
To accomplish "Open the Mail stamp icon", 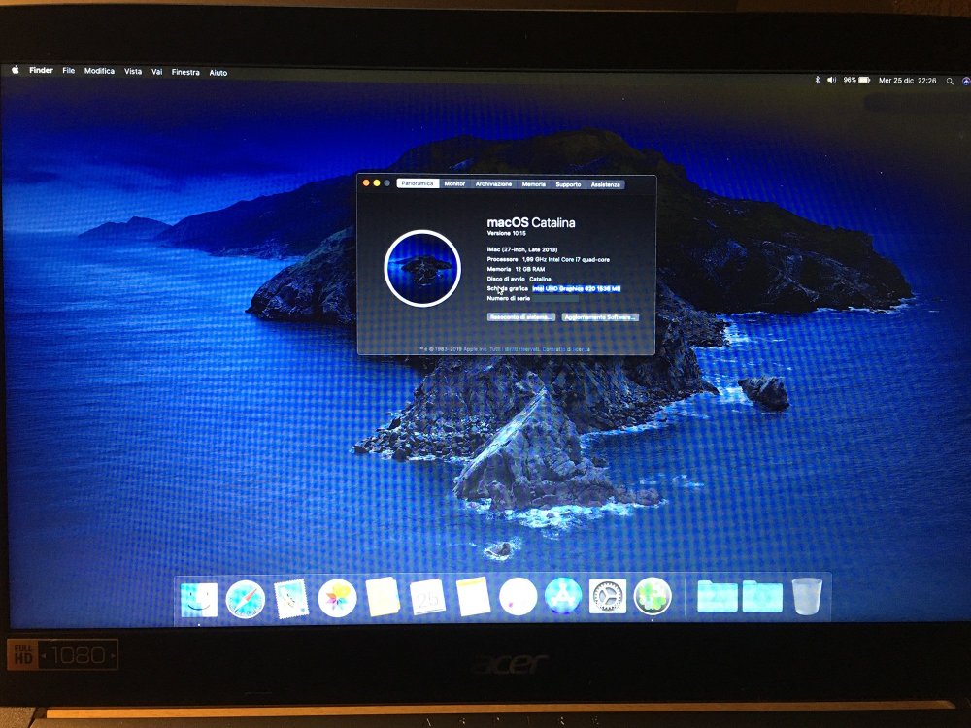I will coord(291,599).
